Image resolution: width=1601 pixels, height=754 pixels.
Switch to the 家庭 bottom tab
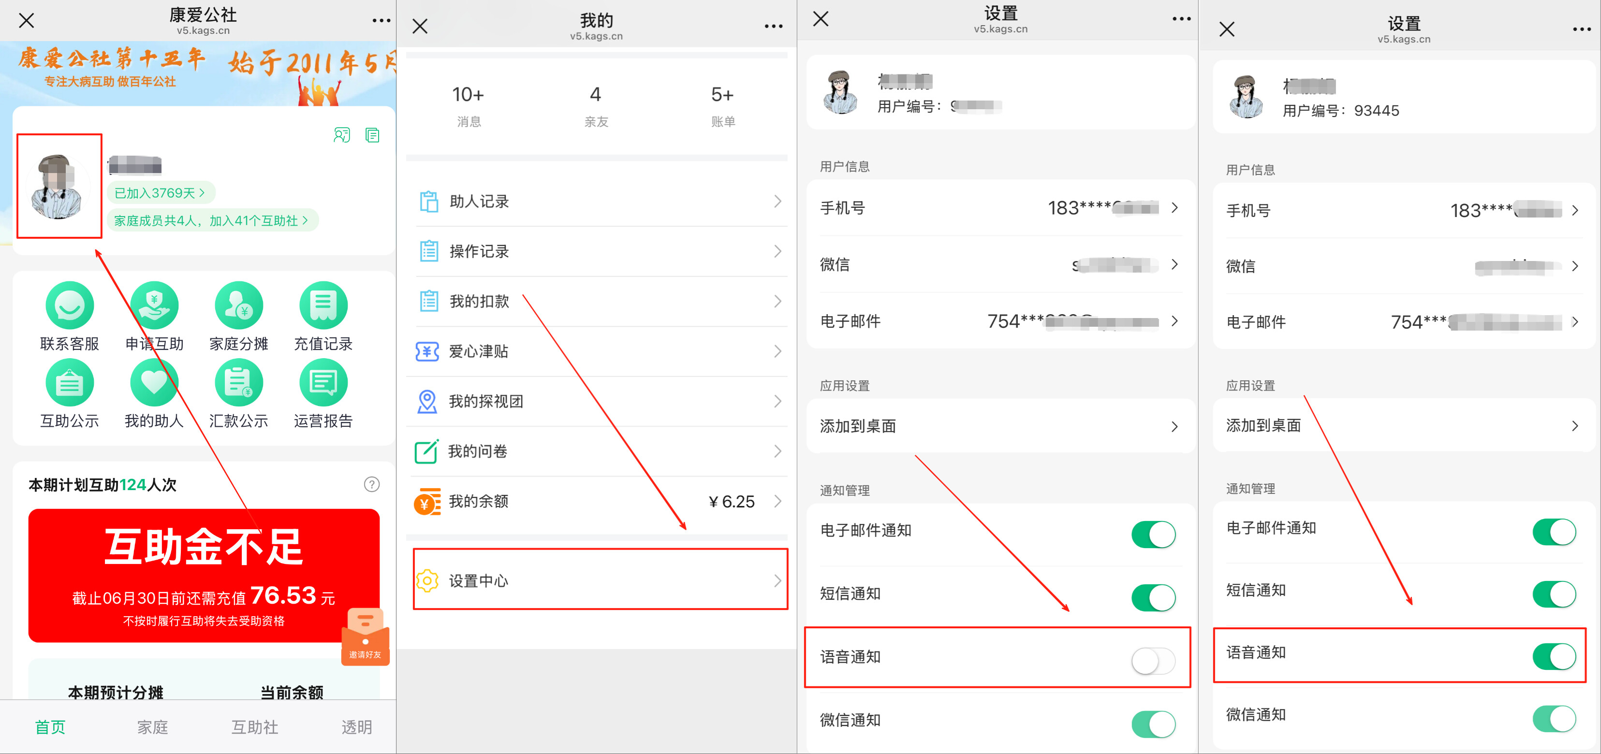pyautogui.click(x=152, y=727)
